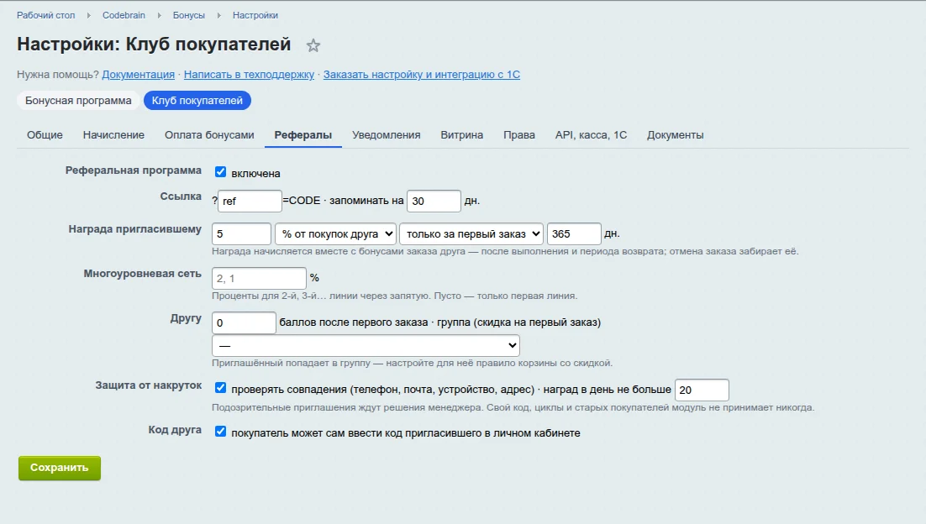The image size is (926, 524).
Task: Click the 365 days reward period field
Action: 574,233
